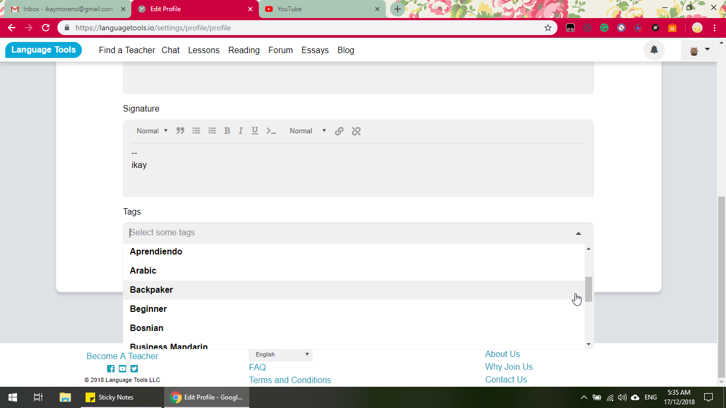Toggle underline formatting in signature editor
Image resolution: width=726 pixels, height=408 pixels.
click(255, 131)
